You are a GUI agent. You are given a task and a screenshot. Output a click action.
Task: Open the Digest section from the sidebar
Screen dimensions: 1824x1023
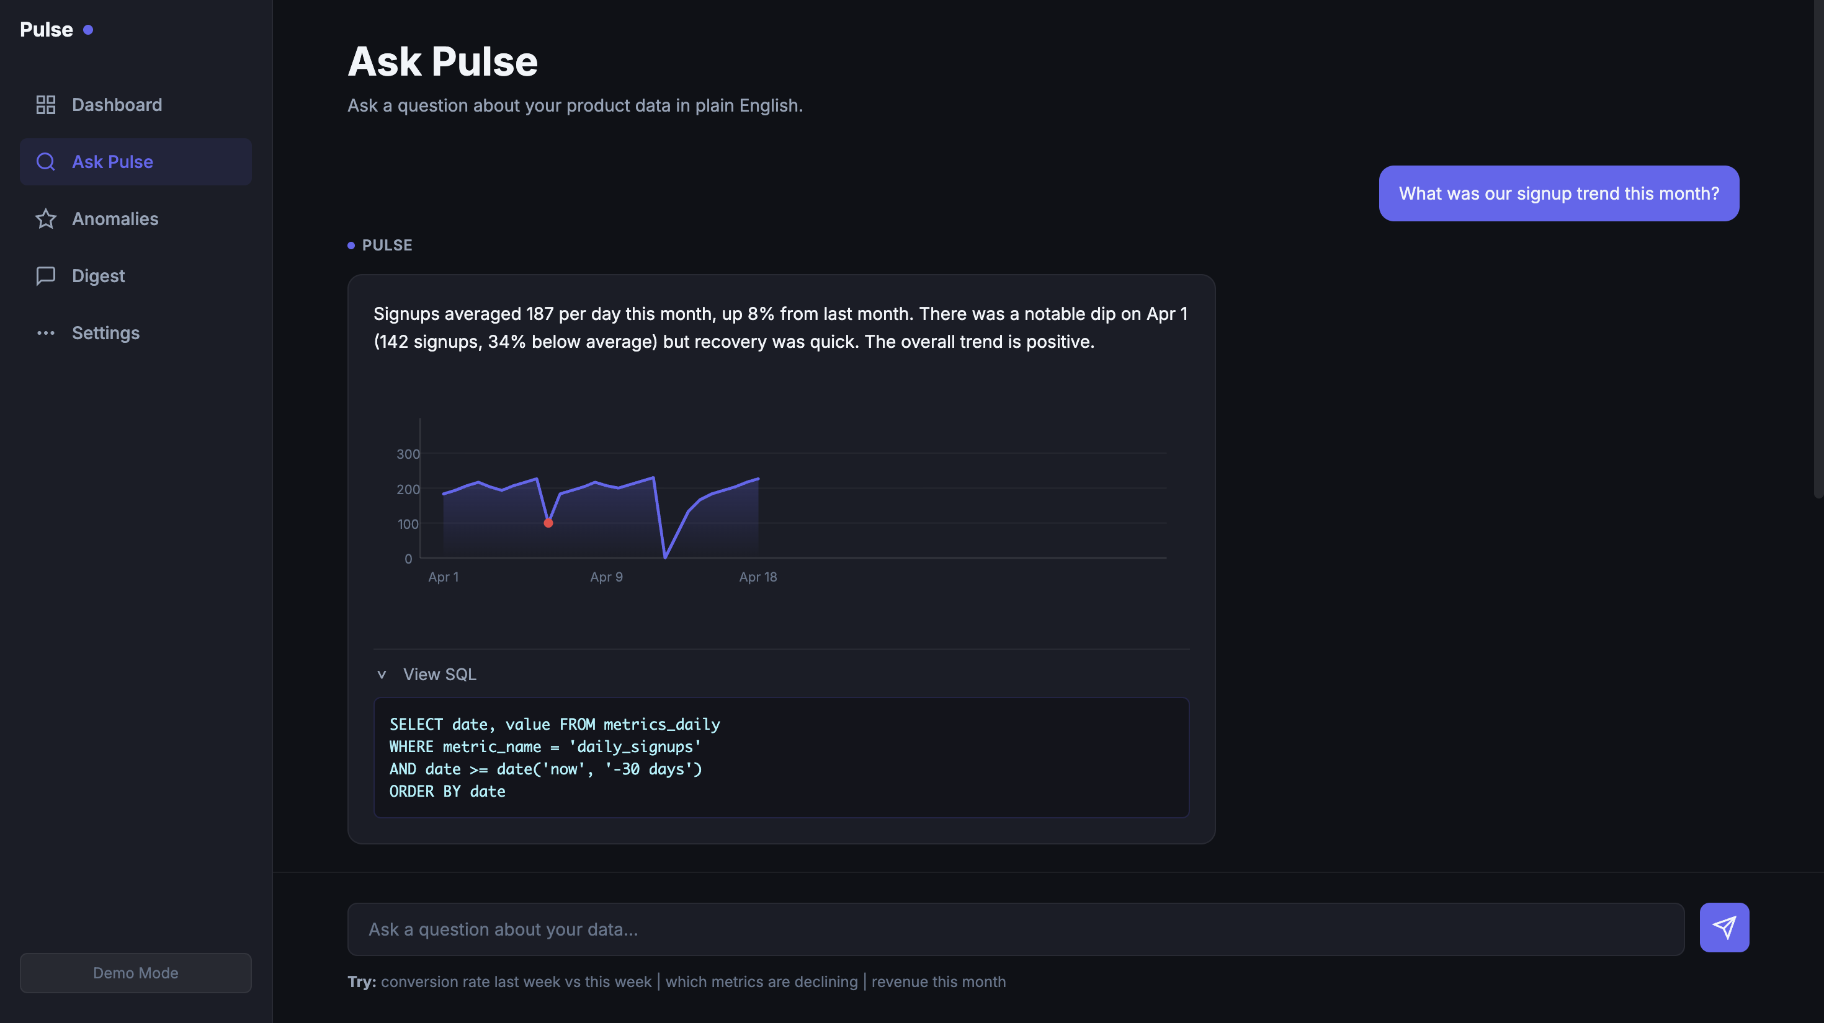pos(98,276)
